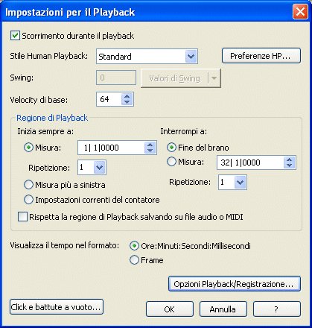Image resolution: width=312 pixels, height=328 pixels.
Task: Open Stile Human Playback dropdown
Action: coord(191,57)
